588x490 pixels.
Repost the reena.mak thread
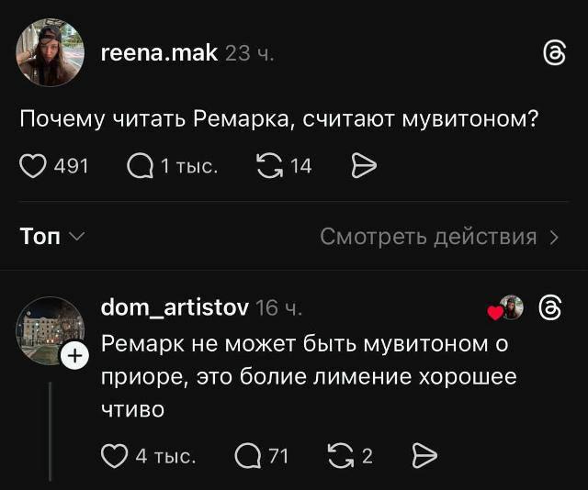[269, 166]
